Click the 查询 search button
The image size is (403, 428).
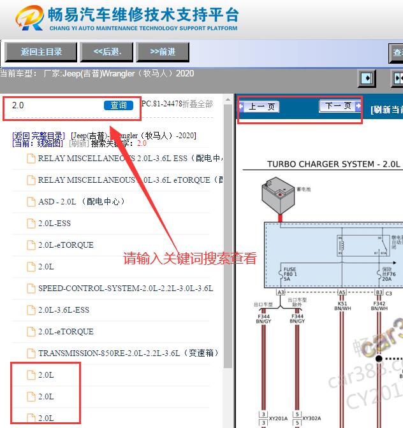119,105
